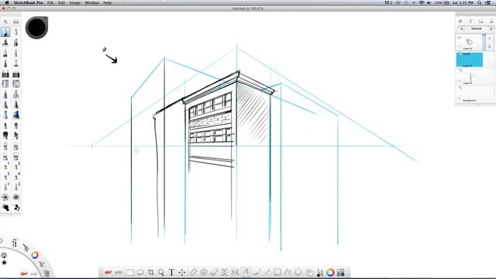The height and width of the screenshot is (279, 496).
Task: Open the color wheel in the corner lagoon
Action: (35, 255)
